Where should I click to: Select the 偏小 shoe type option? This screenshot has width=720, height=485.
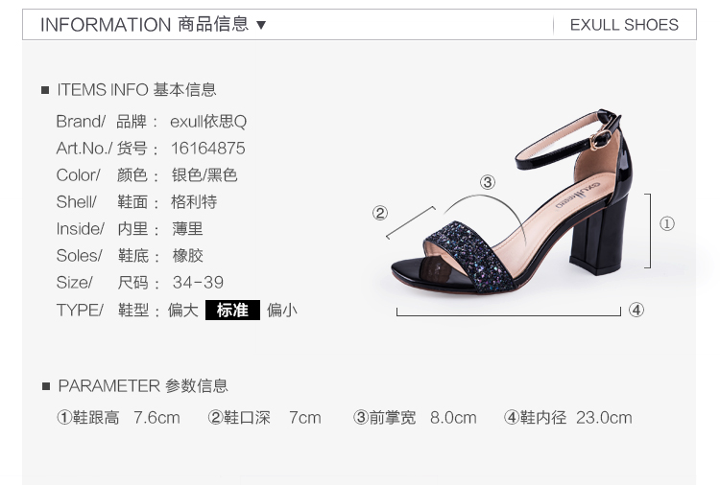pos(282,311)
